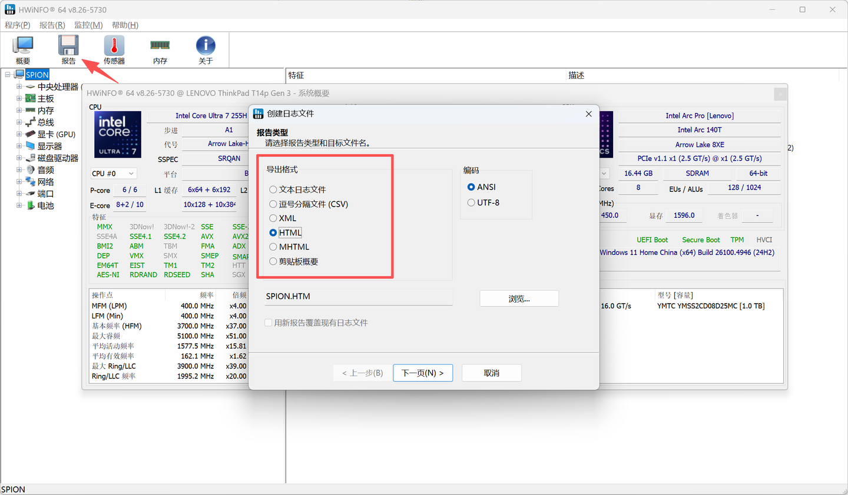Close the 创建日志文件 dialog
848x495 pixels.
(x=588, y=114)
